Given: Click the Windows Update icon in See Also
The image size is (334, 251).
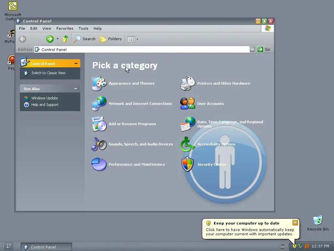Looking at the screenshot, I should (26, 98).
